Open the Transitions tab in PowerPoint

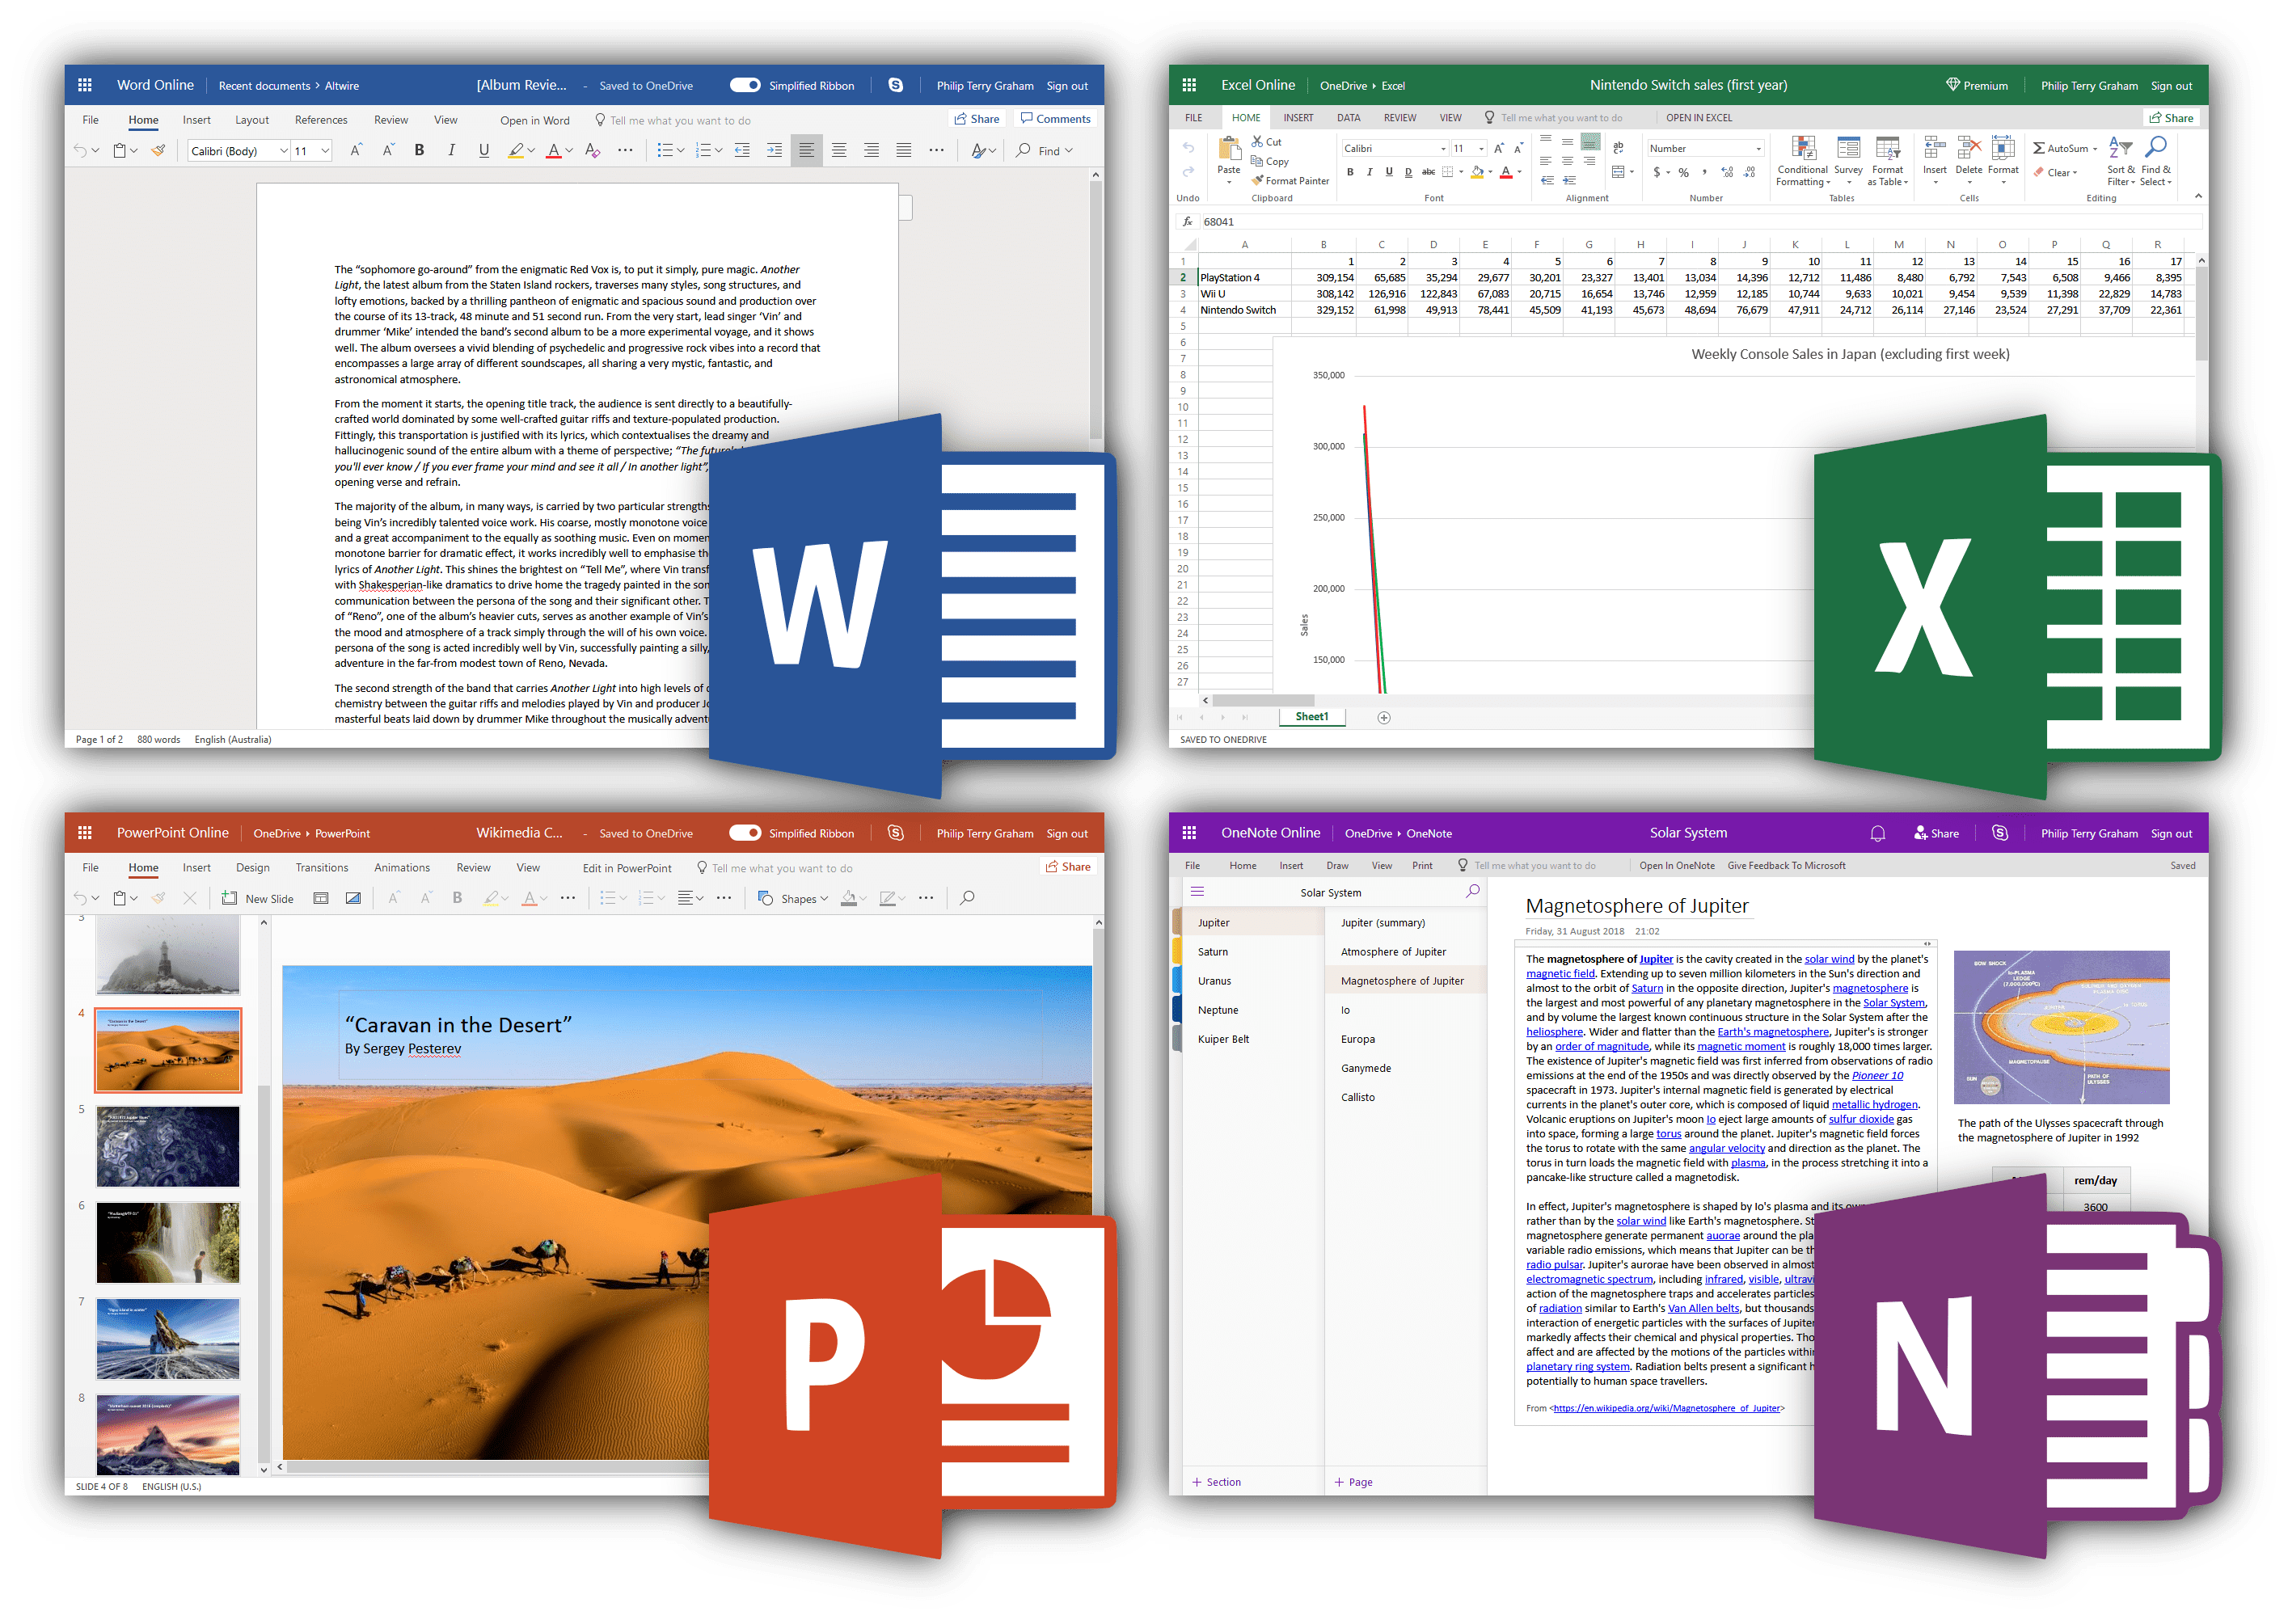pyautogui.click(x=322, y=868)
